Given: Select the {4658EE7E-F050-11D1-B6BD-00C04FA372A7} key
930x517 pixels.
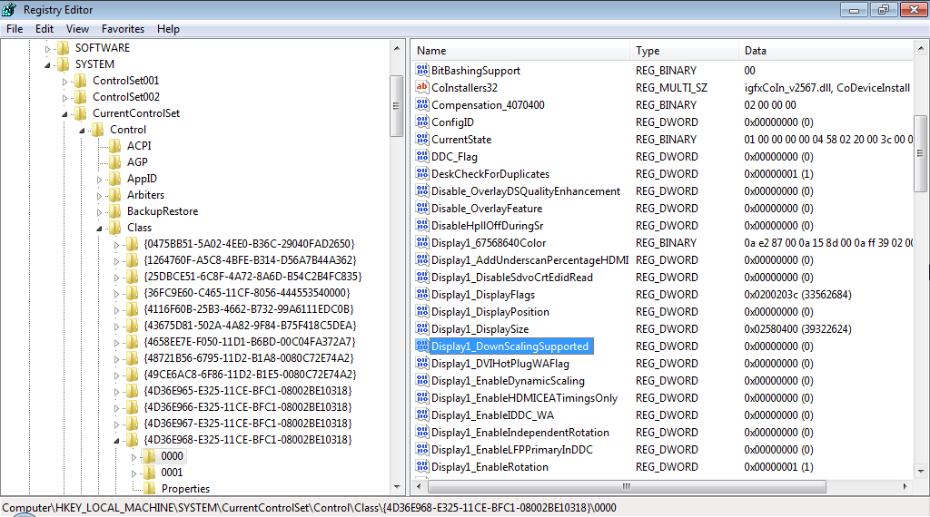Looking at the screenshot, I should 250,342.
